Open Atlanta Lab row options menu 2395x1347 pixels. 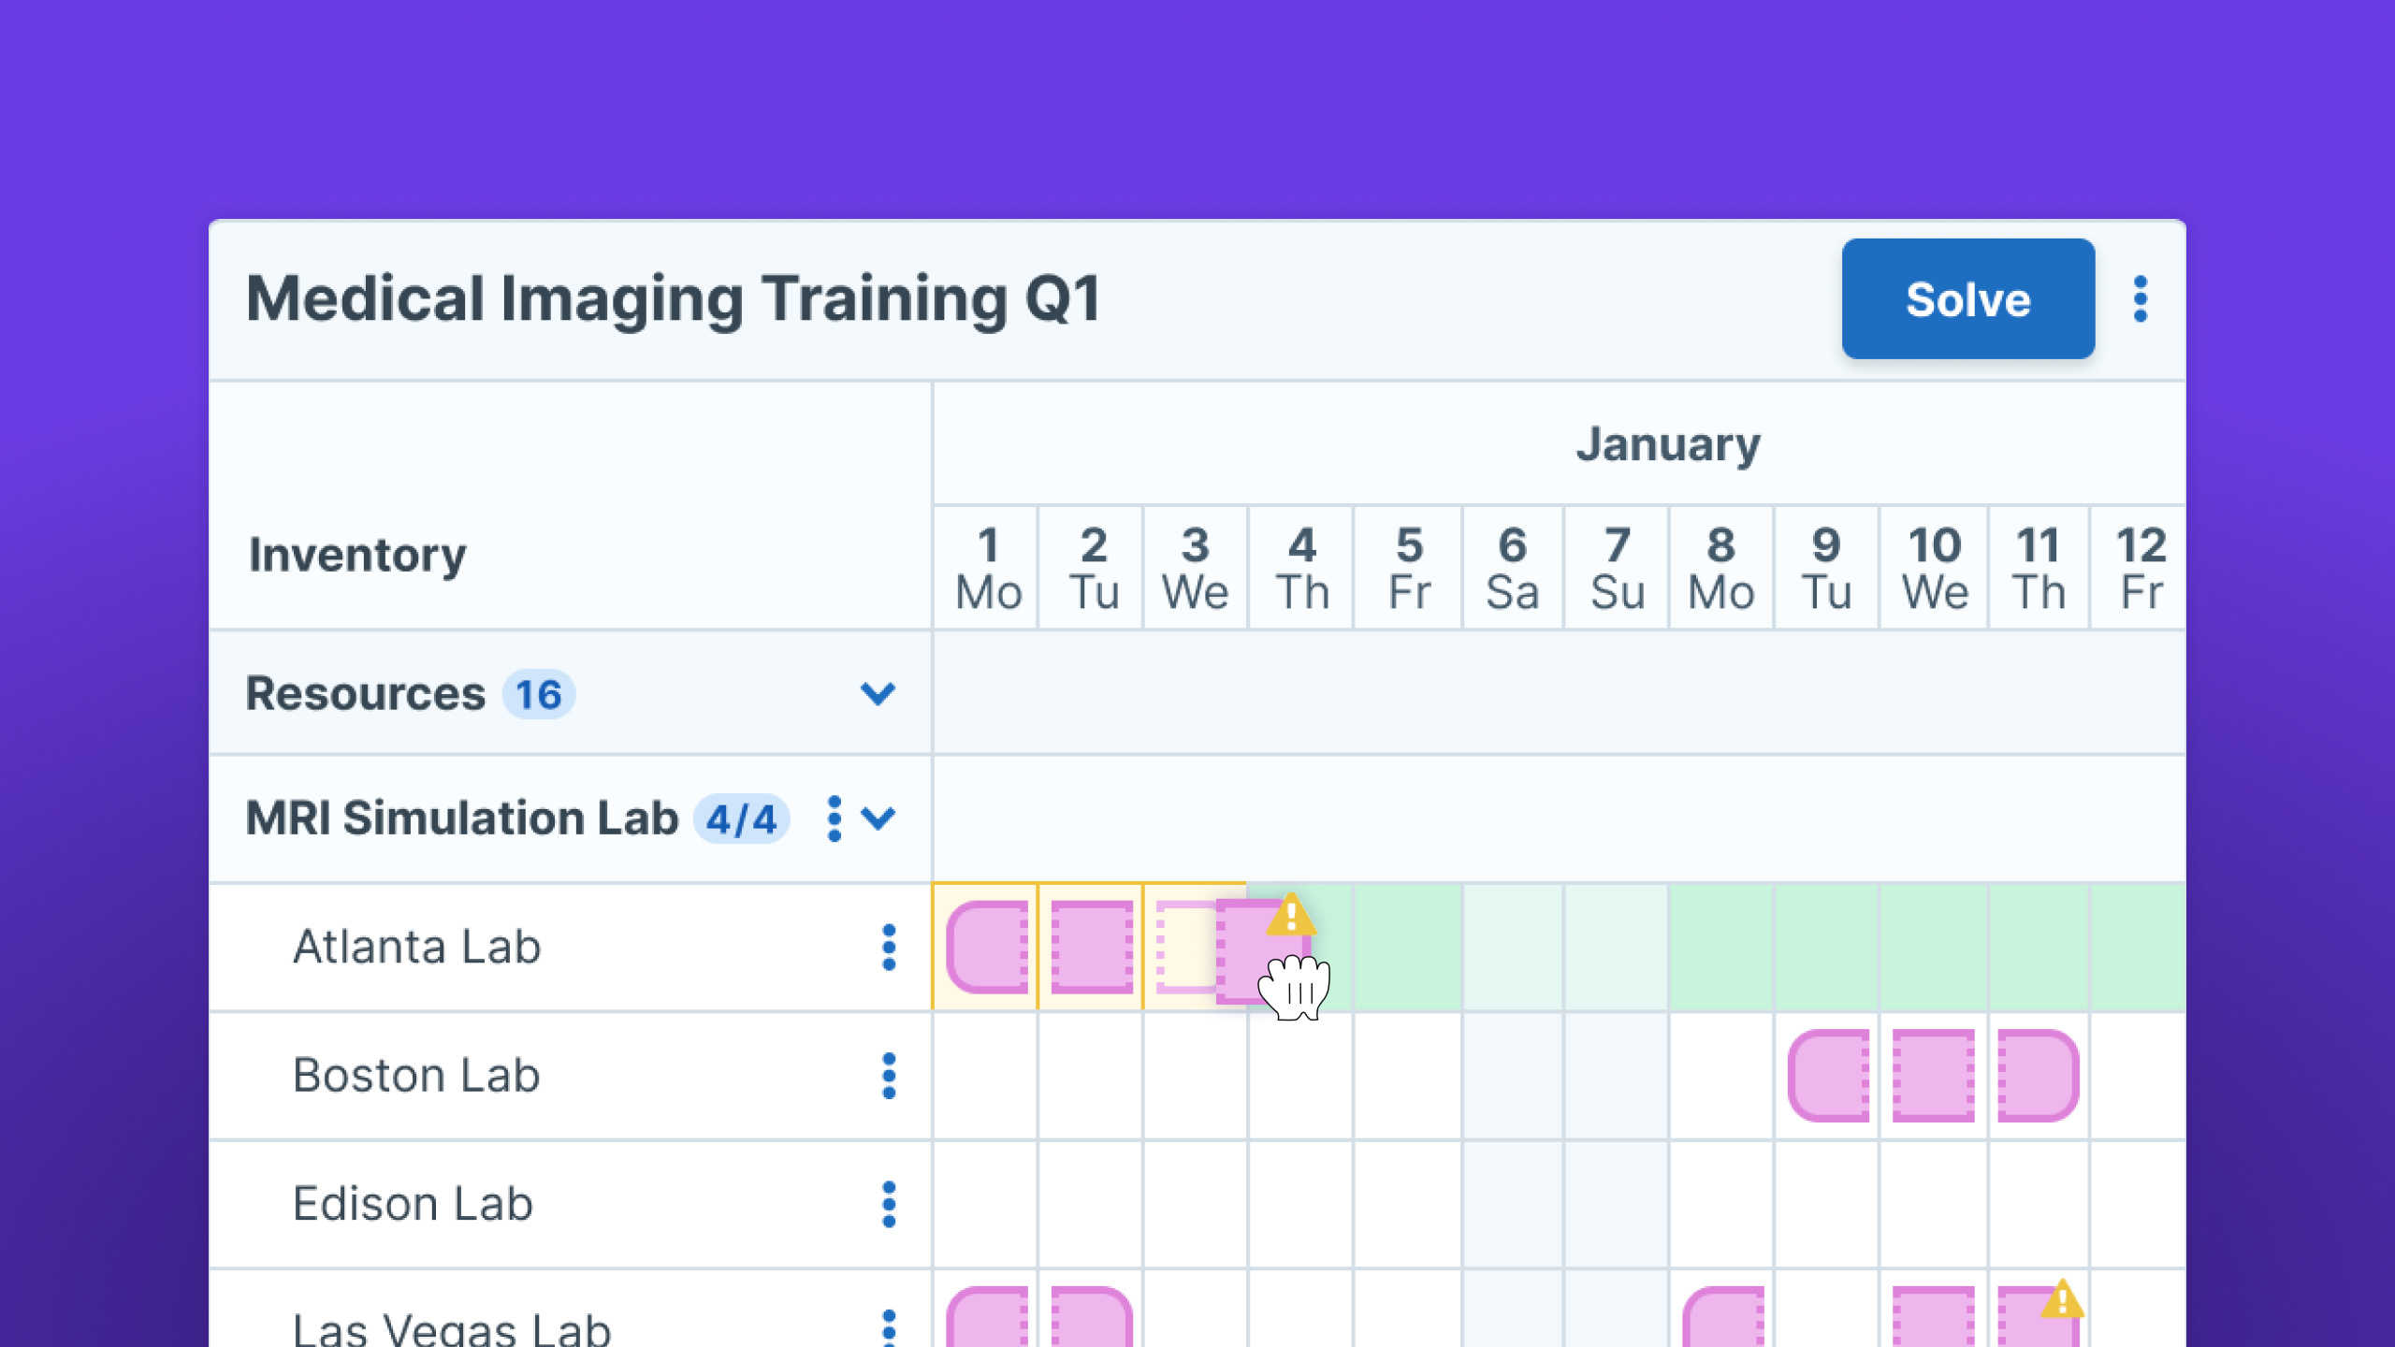[x=889, y=948]
